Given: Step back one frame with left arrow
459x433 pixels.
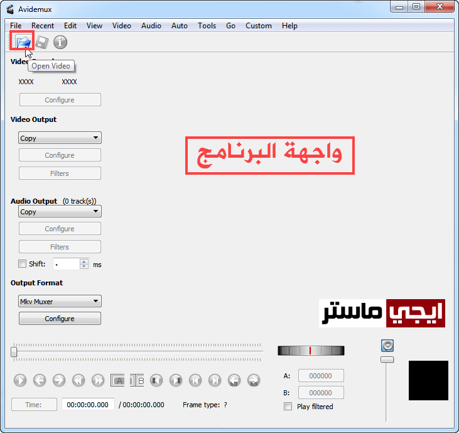Looking at the screenshot, I should [x=39, y=380].
